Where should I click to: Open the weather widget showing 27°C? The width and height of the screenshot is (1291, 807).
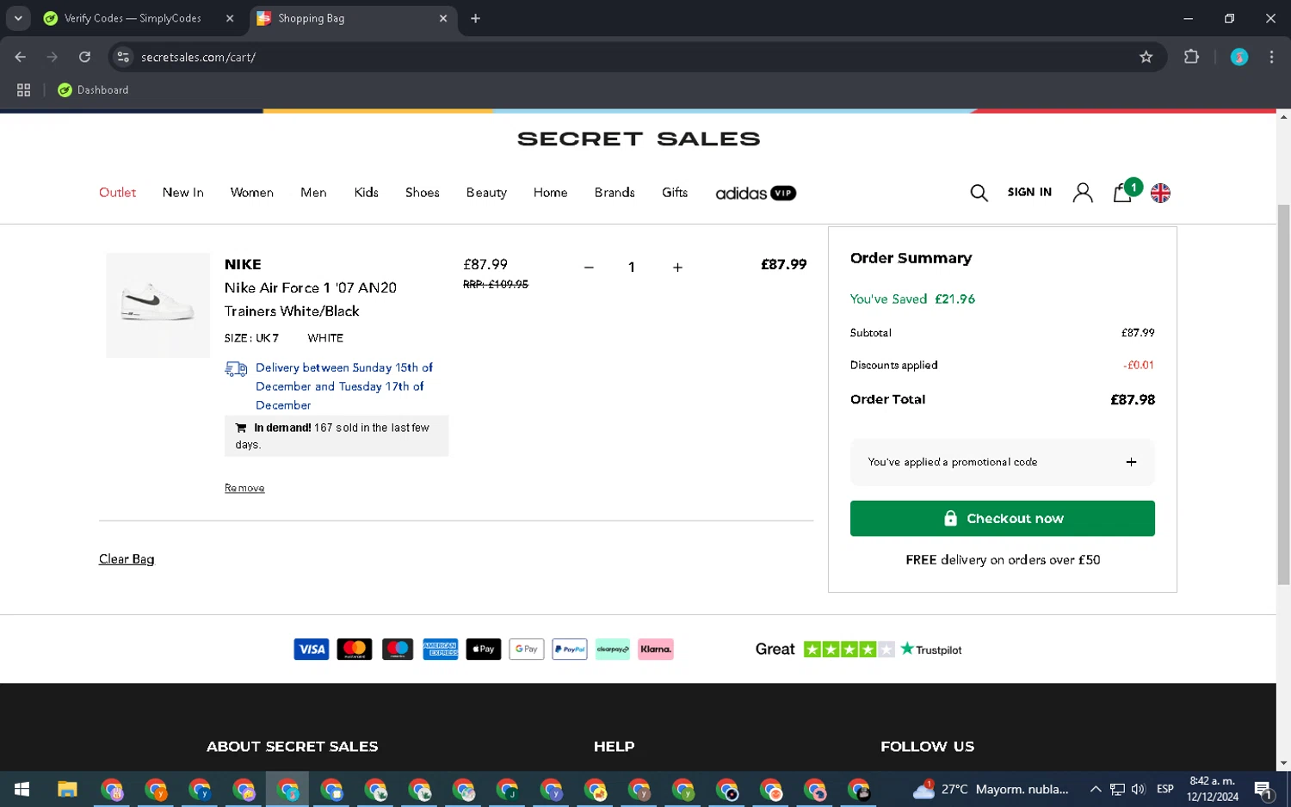tap(991, 789)
